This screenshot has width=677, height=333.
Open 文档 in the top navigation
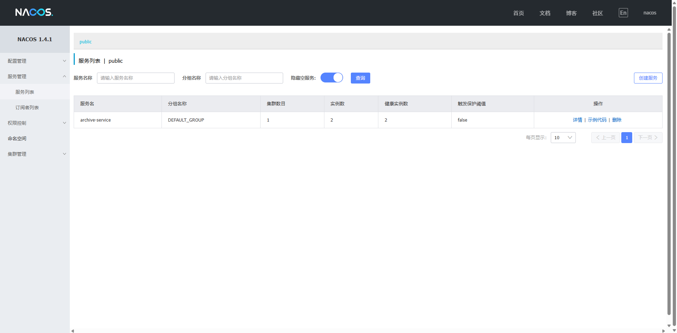(x=545, y=13)
